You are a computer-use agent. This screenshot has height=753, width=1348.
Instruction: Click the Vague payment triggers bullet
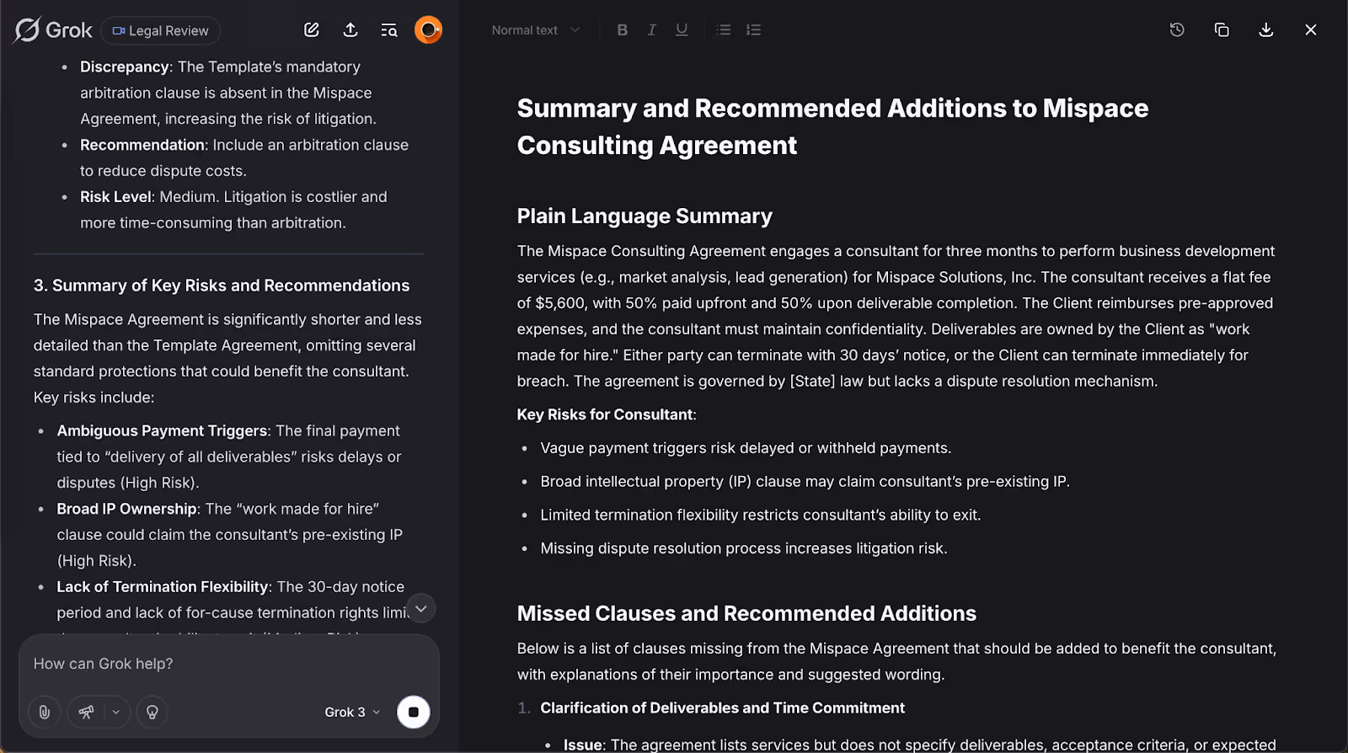pyautogui.click(x=746, y=448)
